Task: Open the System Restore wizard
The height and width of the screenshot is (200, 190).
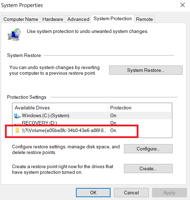Action: click(x=146, y=70)
